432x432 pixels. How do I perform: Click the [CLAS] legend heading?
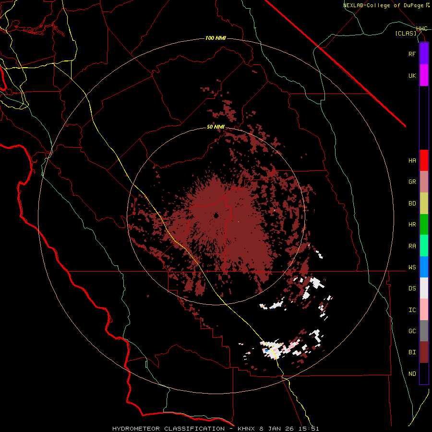point(406,33)
